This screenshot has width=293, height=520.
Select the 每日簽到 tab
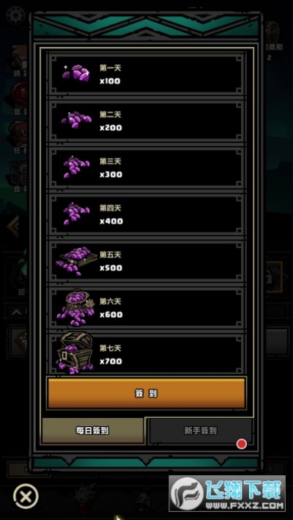(x=92, y=431)
